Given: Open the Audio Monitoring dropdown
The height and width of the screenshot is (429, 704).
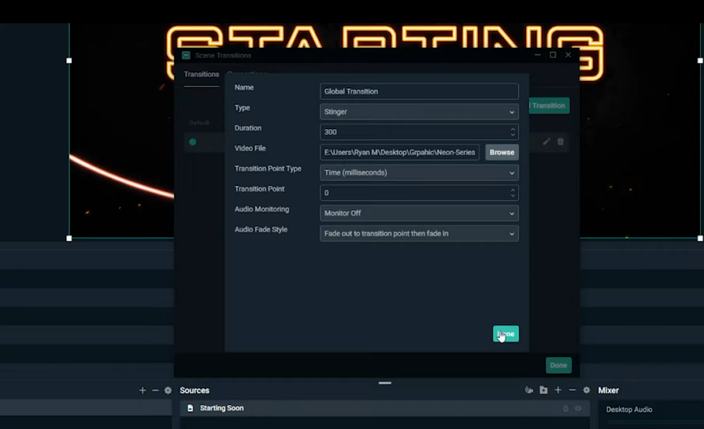Looking at the screenshot, I should (419, 213).
